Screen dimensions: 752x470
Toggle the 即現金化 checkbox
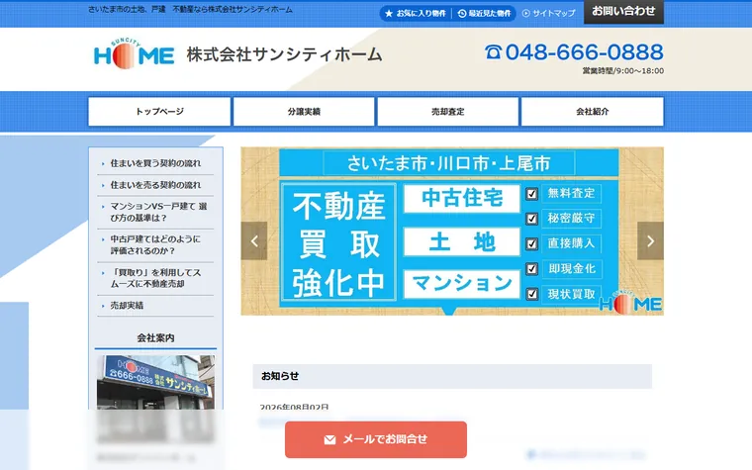tap(532, 268)
